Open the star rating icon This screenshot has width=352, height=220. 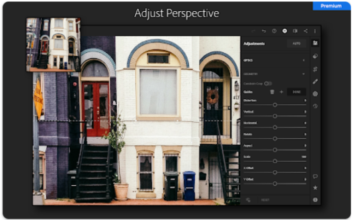pyautogui.click(x=315, y=187)
